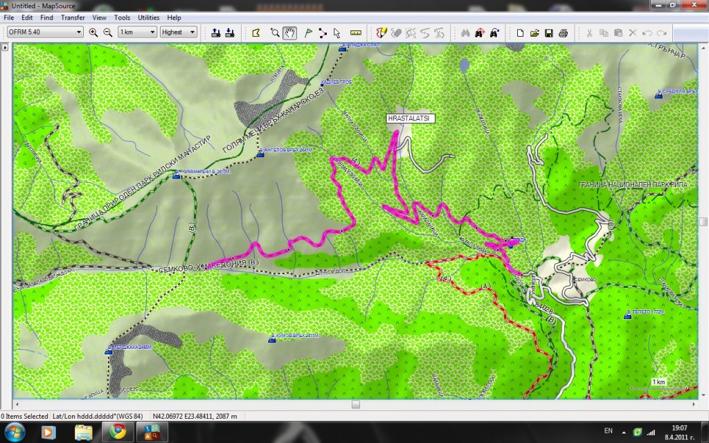Open the Edit menu
The image size is (709, 443).
coord(27,17)
